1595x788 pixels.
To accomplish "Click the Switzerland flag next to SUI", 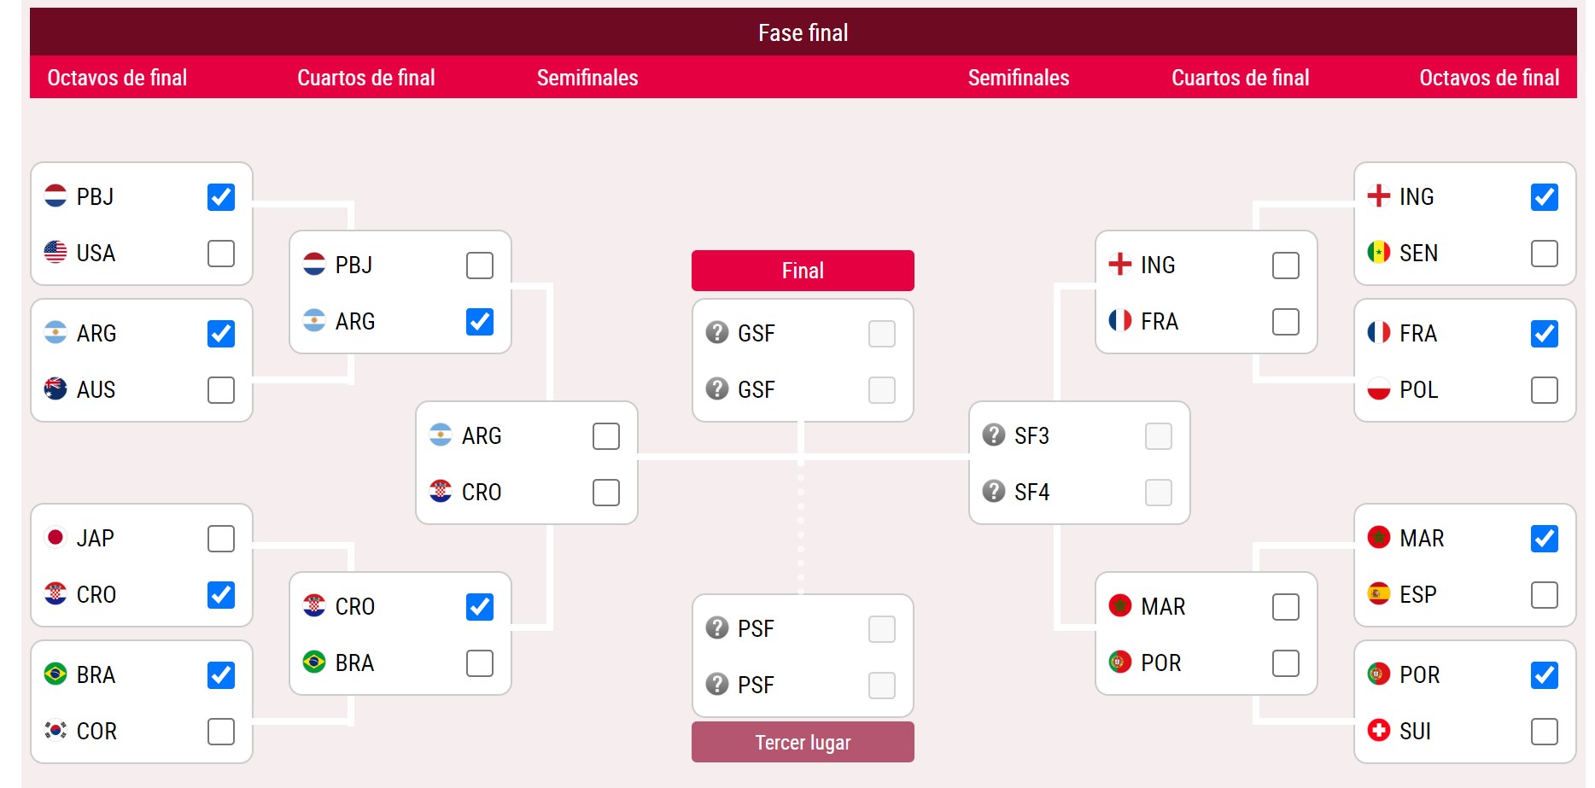I will 1379,730.
